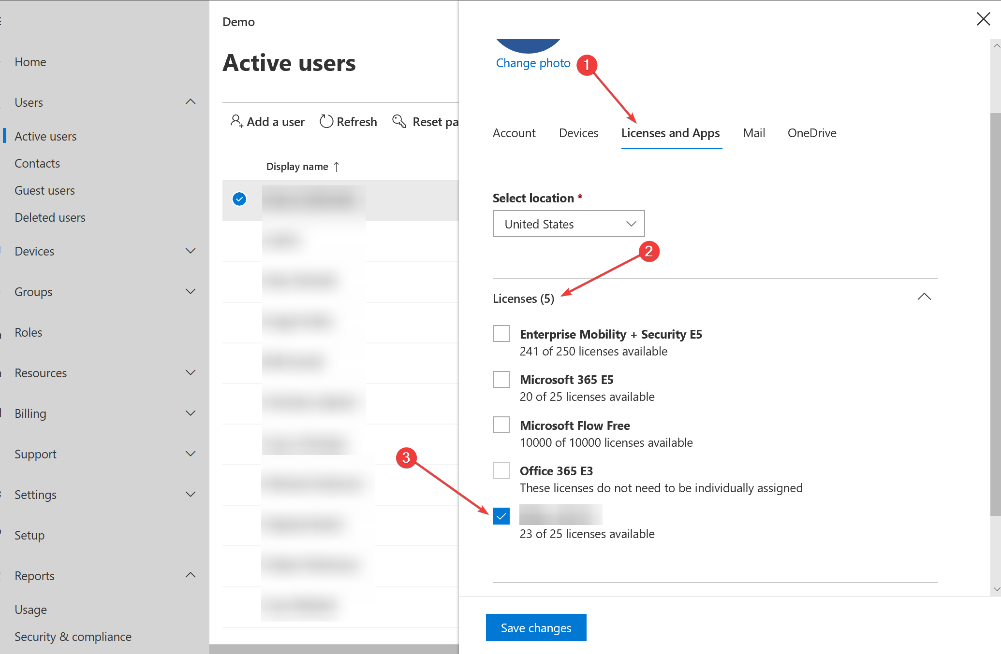The width and height of the screenshot is (1001, 654).
Task: Click the Add a user icon
Action: pos(236,121)
